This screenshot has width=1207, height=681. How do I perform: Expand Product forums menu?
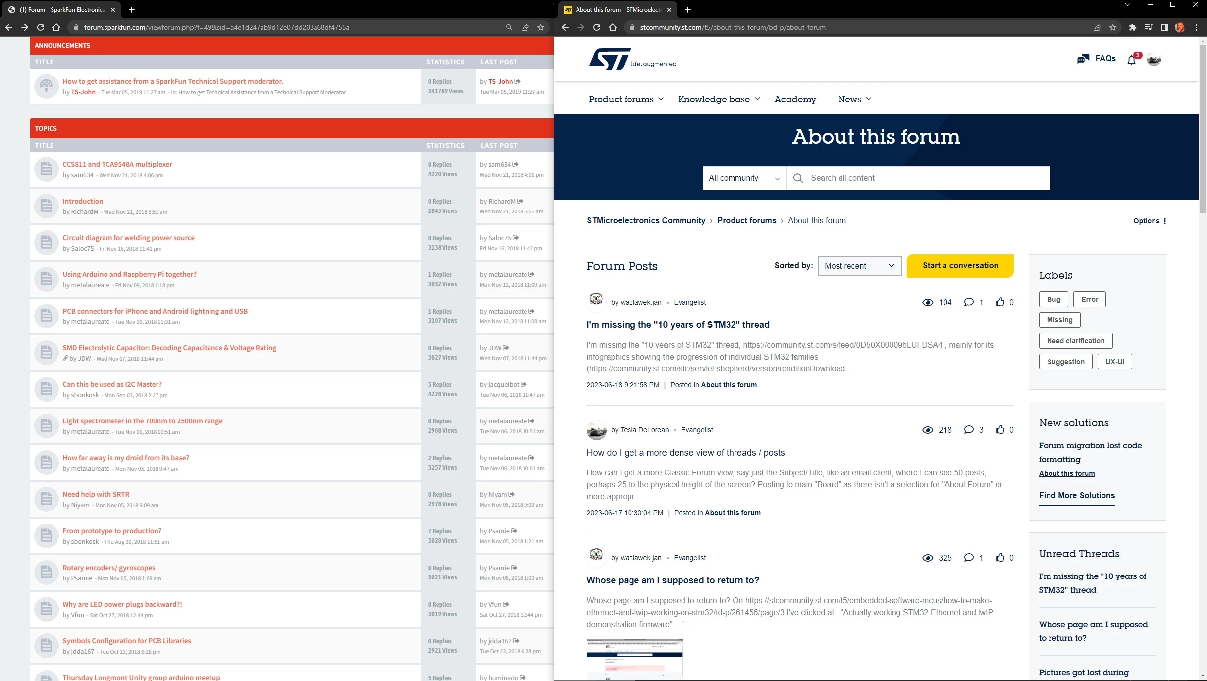tap(626, 99)
